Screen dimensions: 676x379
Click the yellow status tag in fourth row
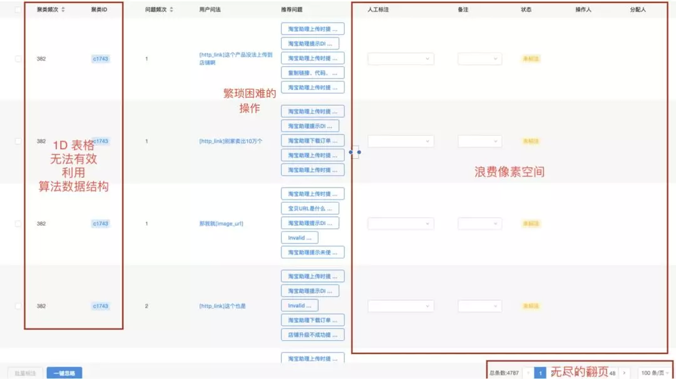[531, 306]
